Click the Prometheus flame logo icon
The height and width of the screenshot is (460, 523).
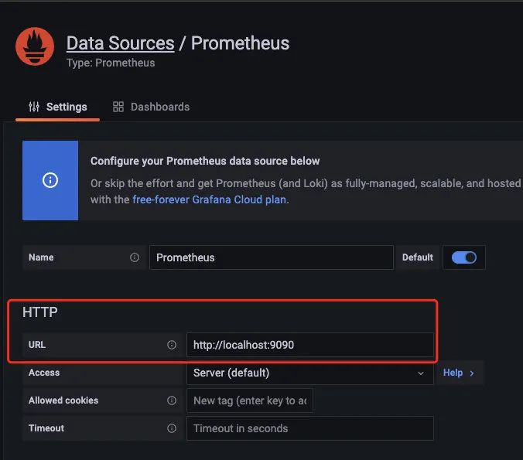coord(35,47)
